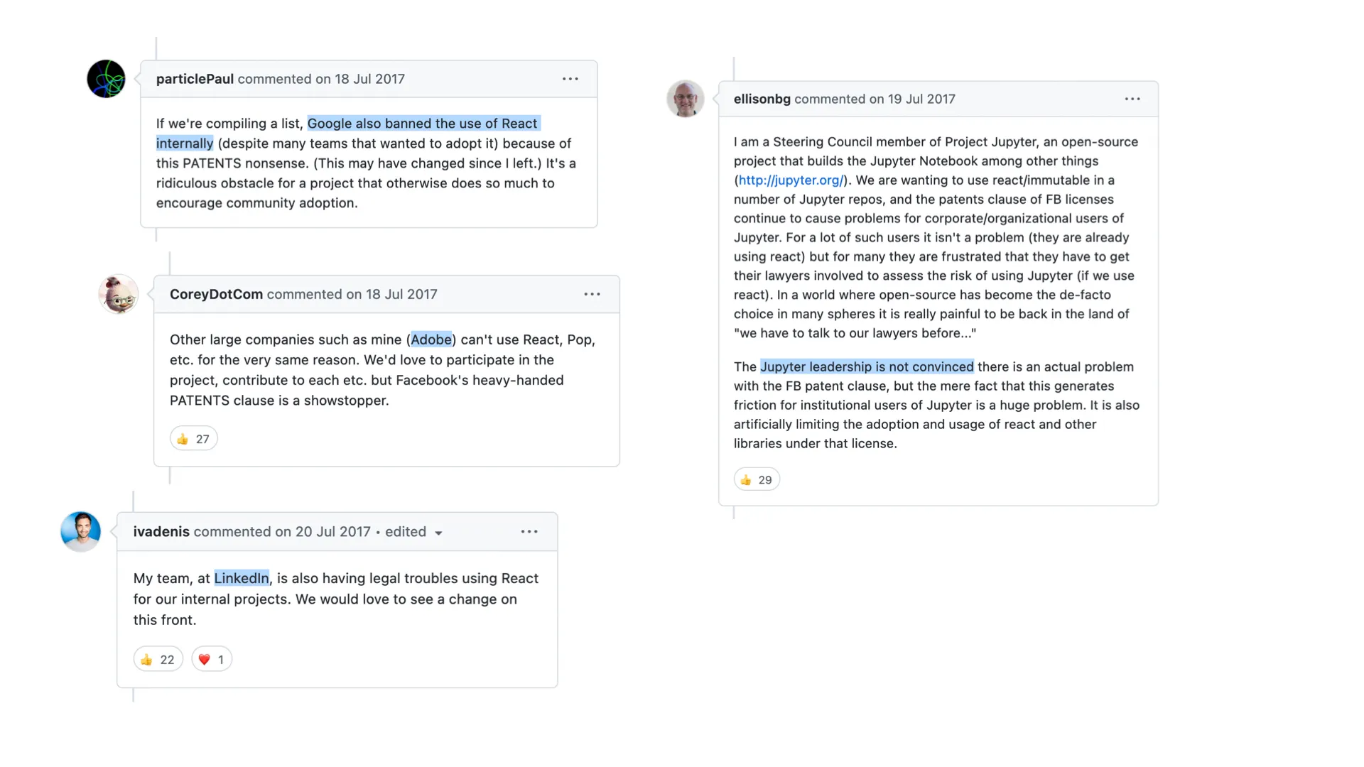
Task: Open the jupyter.org link
Action: 791,180
